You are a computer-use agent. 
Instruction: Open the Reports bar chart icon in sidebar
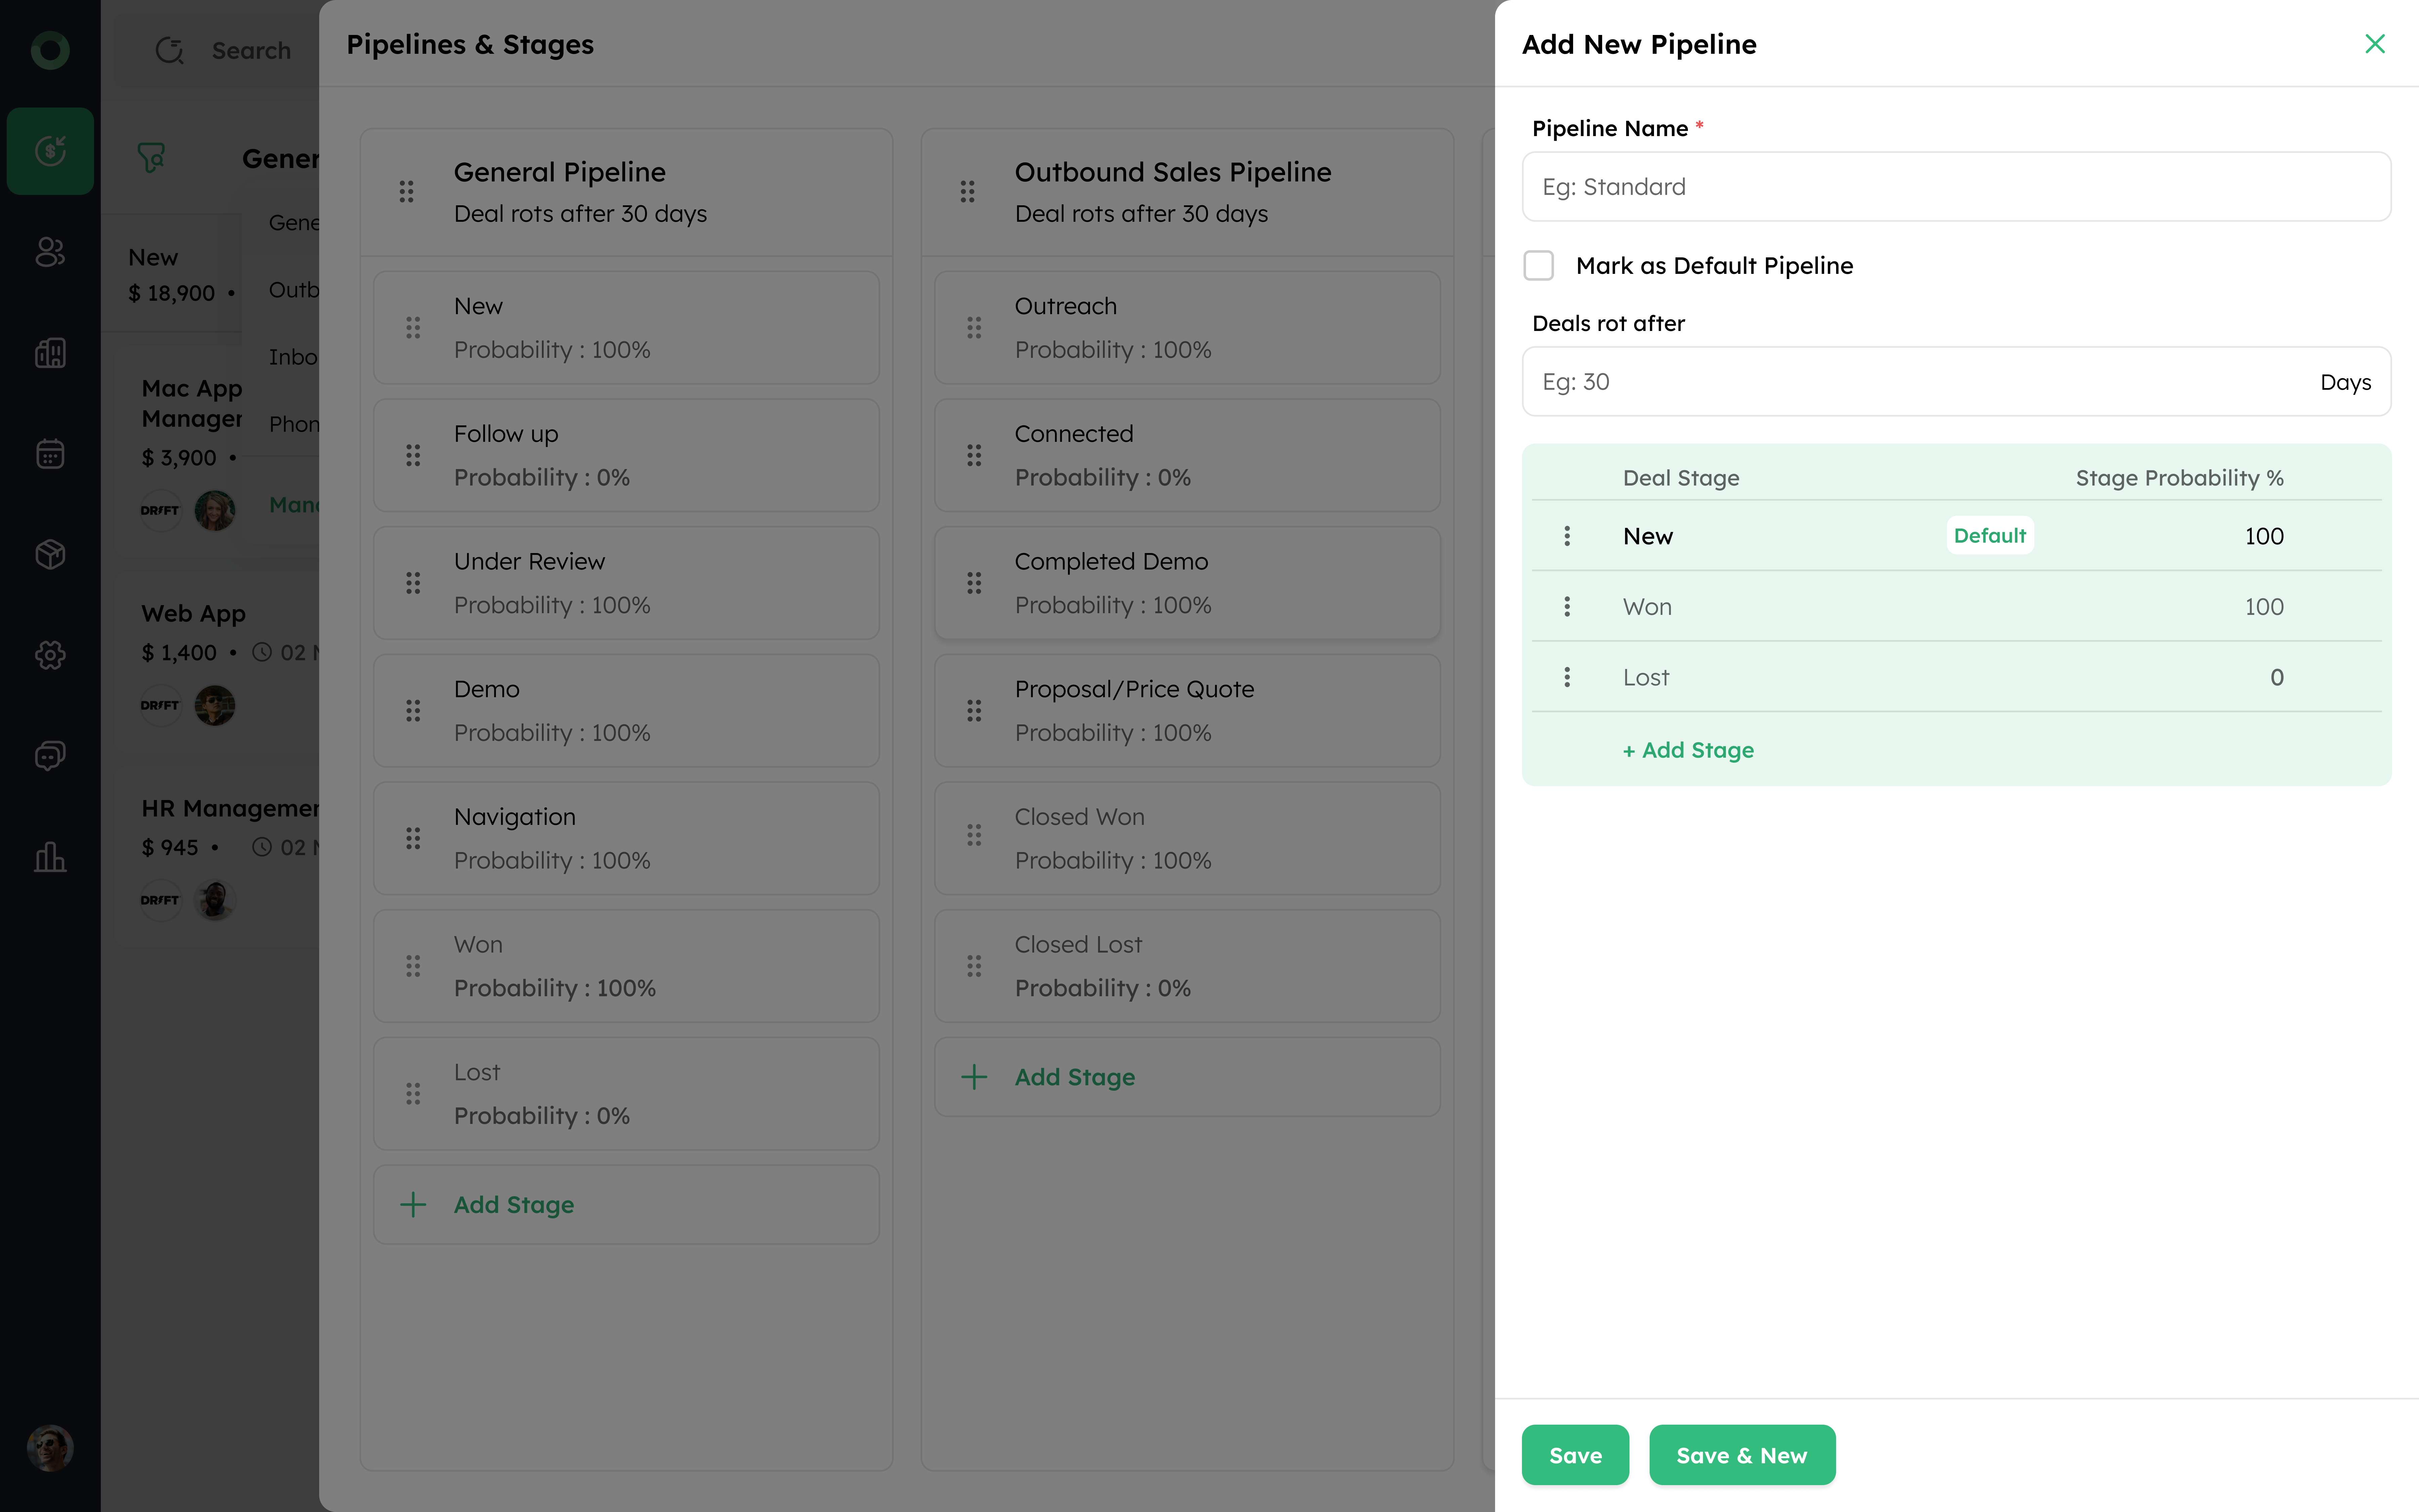click(50, 857)
